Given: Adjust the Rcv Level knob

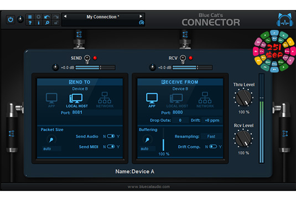Looking at the screenshot, I should (243, 138).
